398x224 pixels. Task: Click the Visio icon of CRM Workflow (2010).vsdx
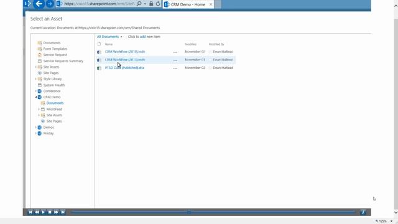pyautogui.click(x=99, y=52)
